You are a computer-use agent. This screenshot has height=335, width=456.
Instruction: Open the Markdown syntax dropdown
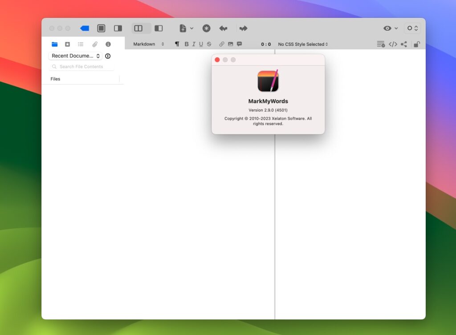click(x=148, y=44)
